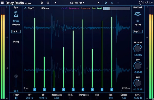
Task: Click top of tap 1 level bar
Action: (x=35, y=18)
